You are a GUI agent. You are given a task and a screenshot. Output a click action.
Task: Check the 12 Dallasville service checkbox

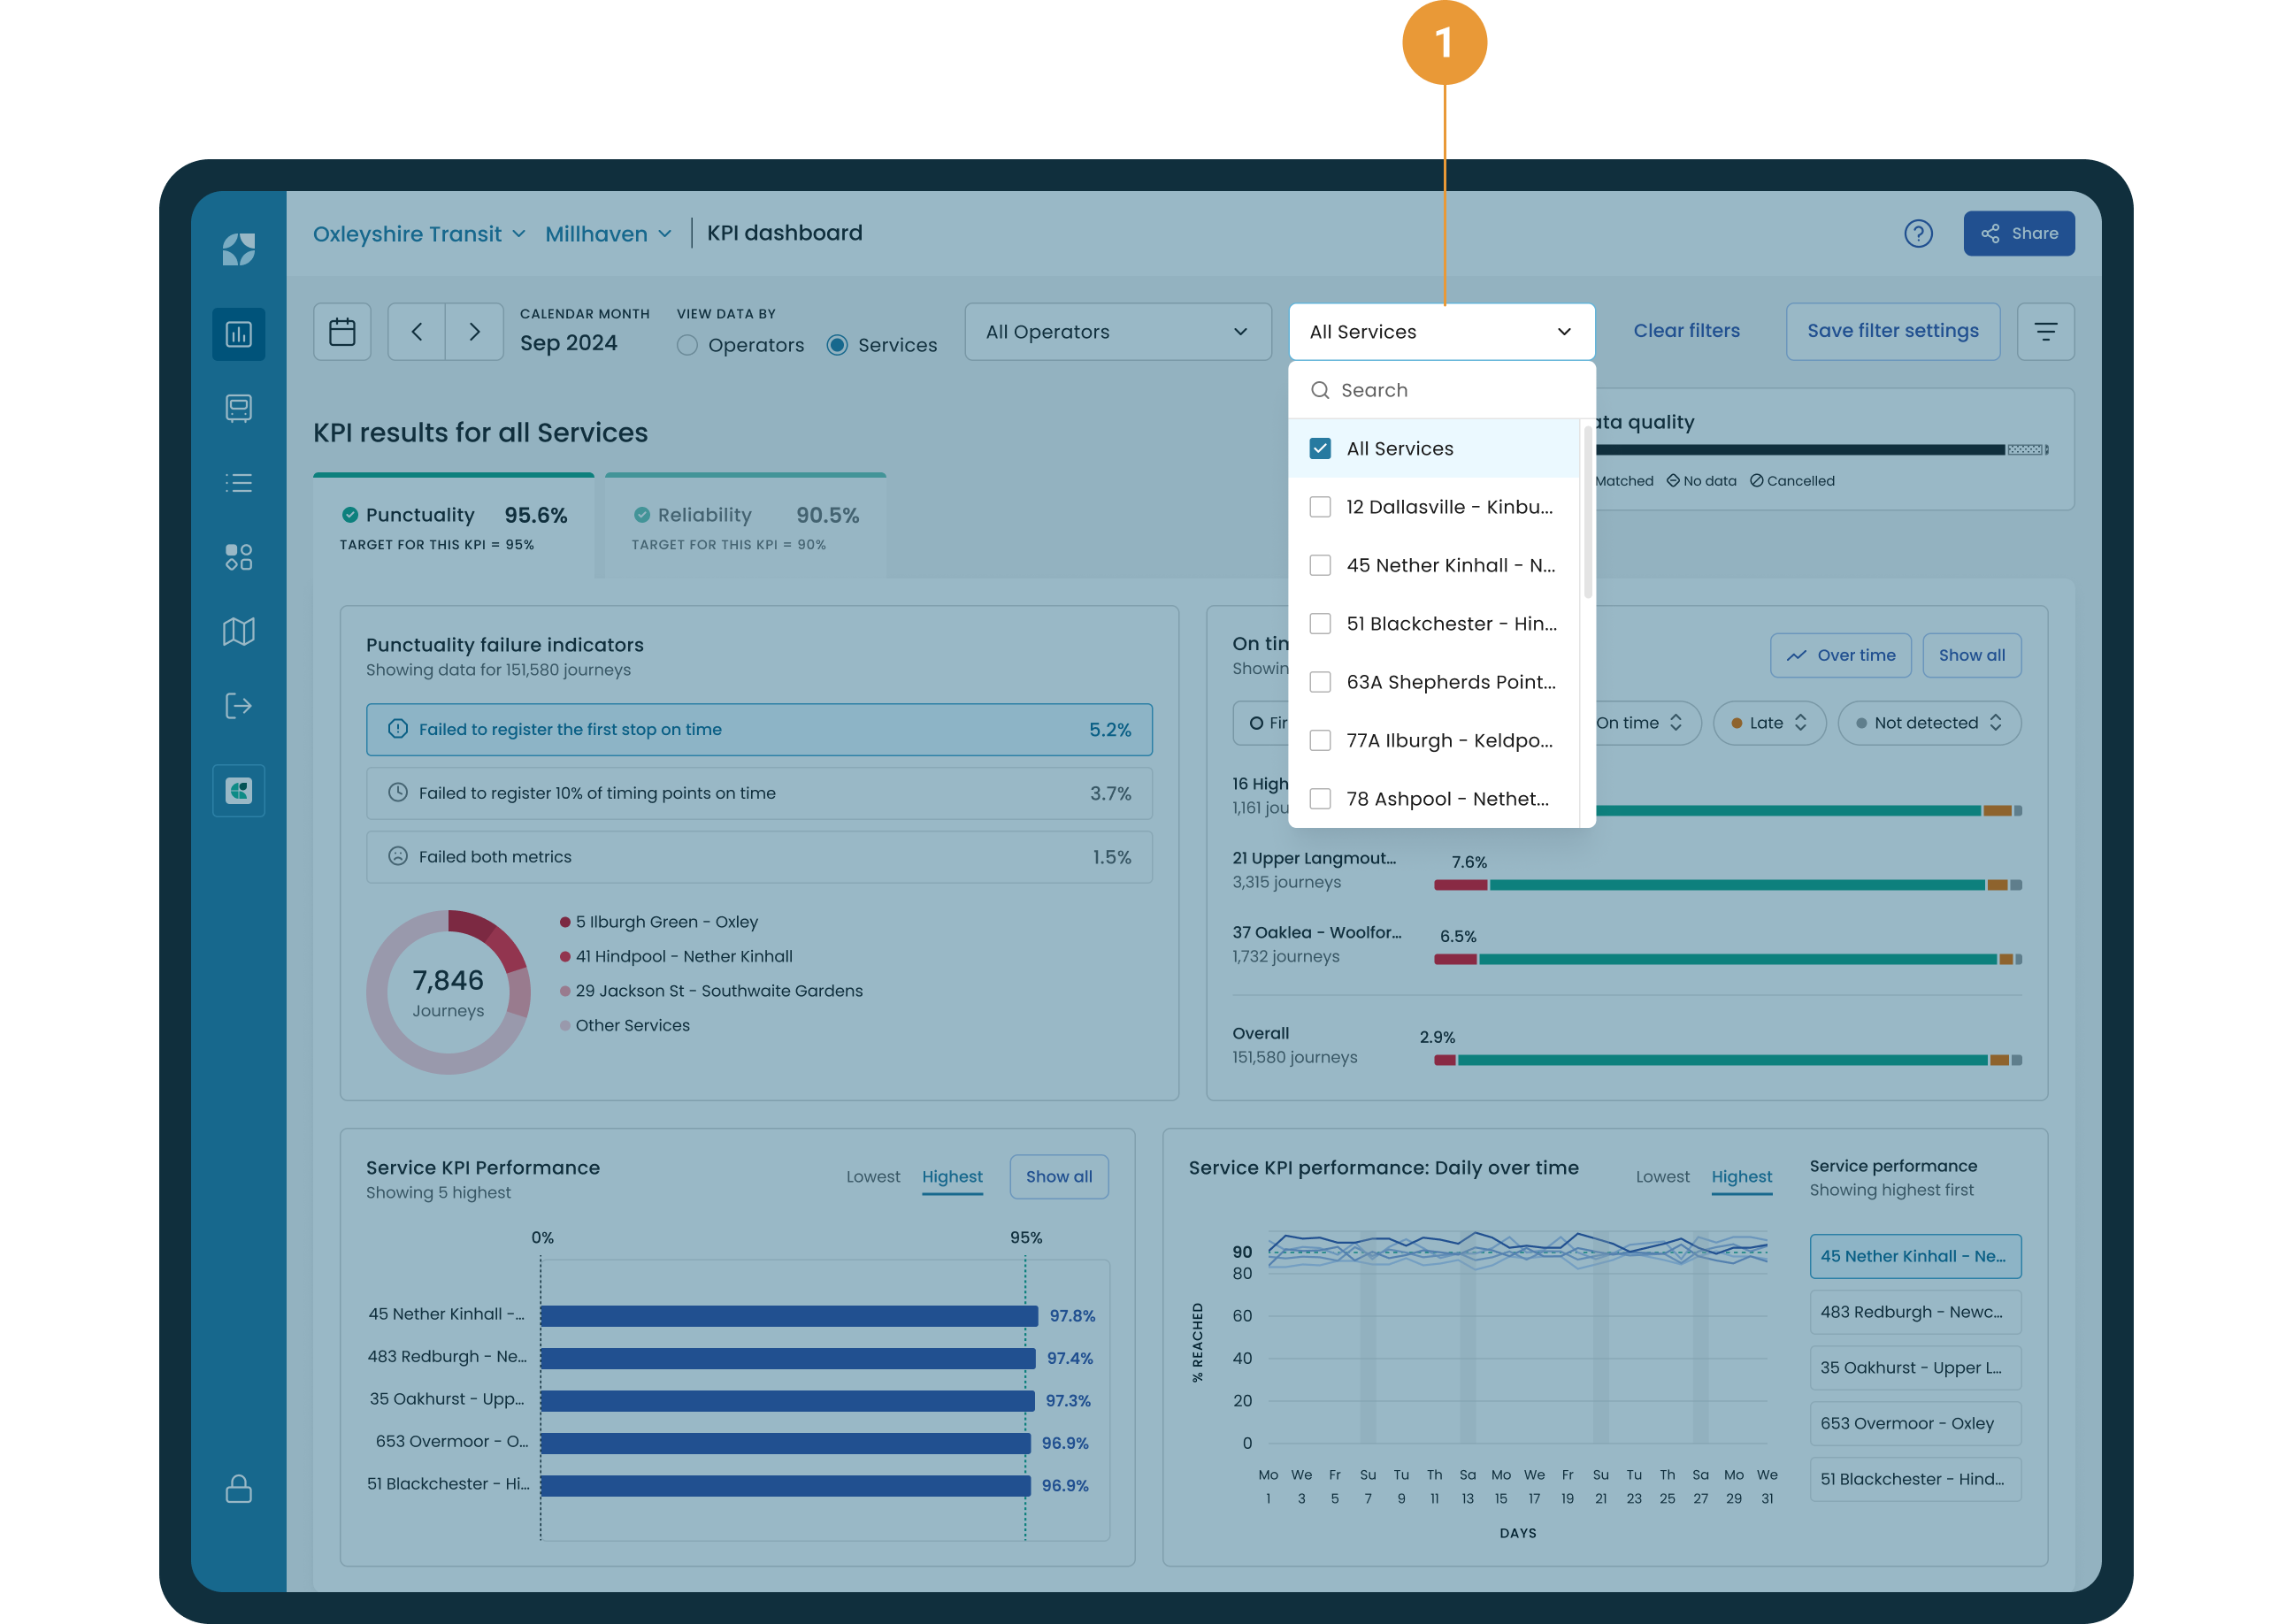point(1320,507)
